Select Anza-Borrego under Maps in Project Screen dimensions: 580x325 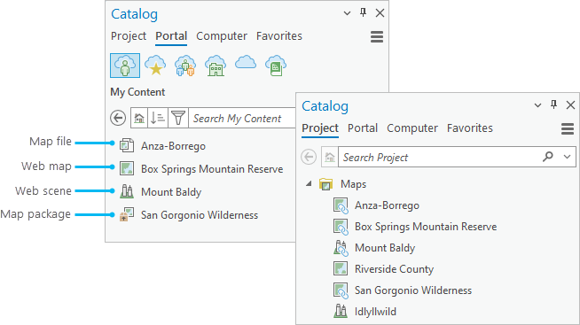click(387, 205)
